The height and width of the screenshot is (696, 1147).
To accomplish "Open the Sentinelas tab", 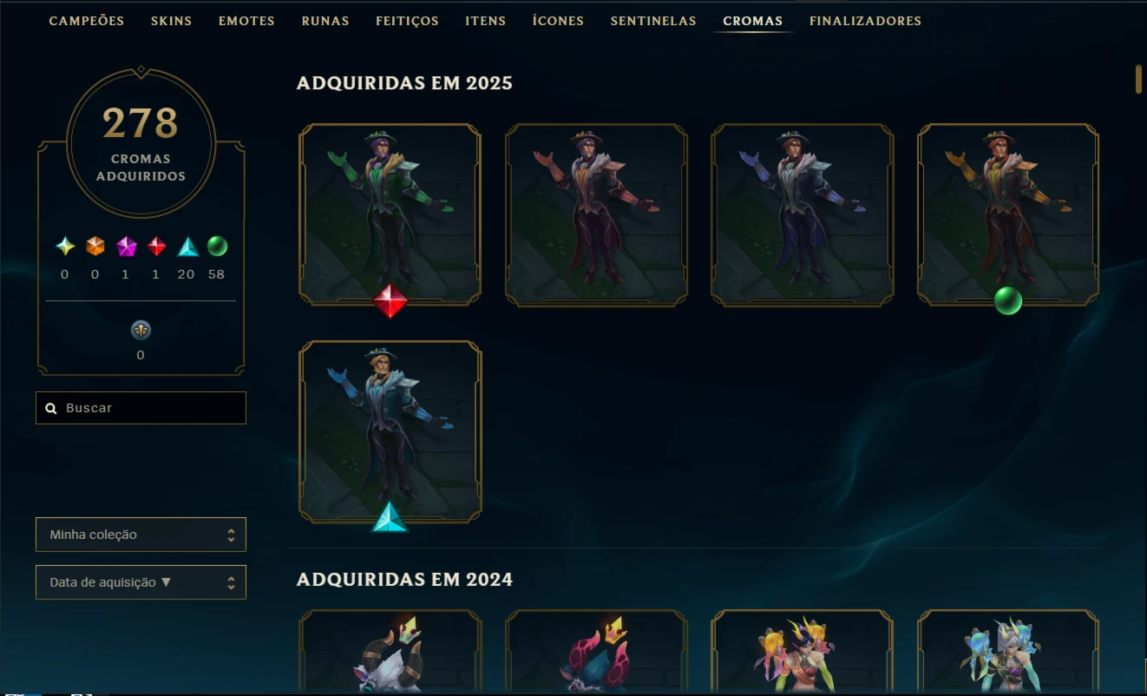I will 653,21.
